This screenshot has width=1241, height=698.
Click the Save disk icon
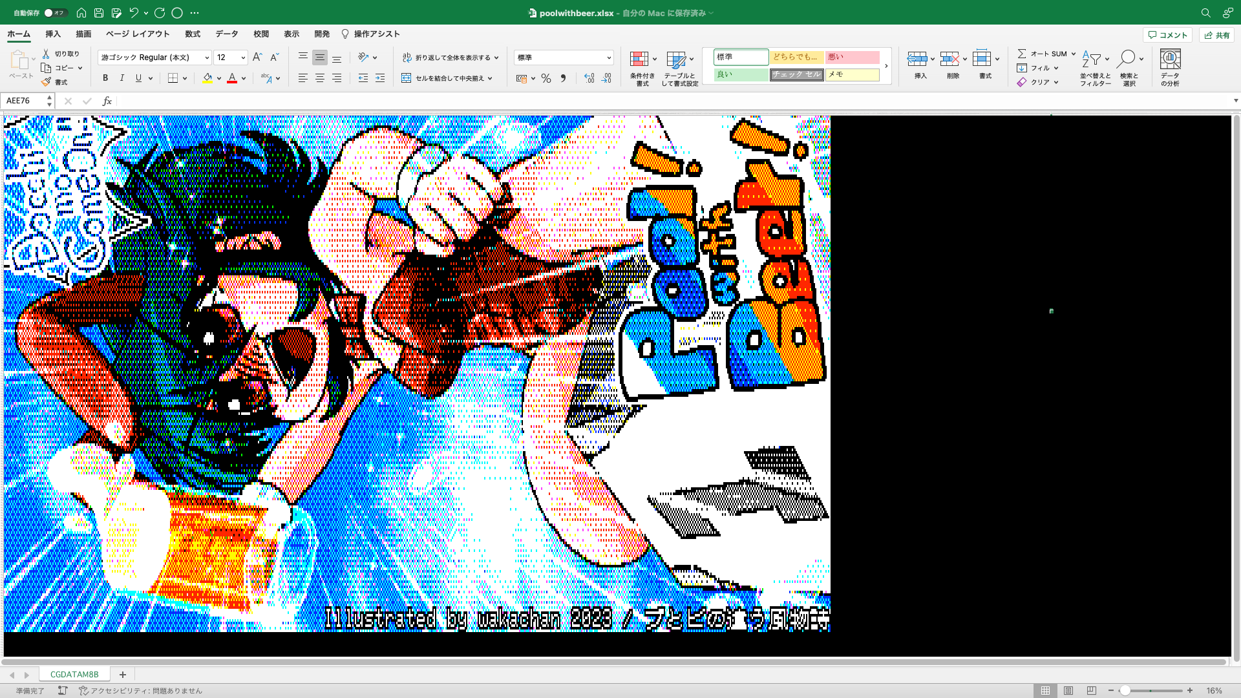click(x=99, y=13)
